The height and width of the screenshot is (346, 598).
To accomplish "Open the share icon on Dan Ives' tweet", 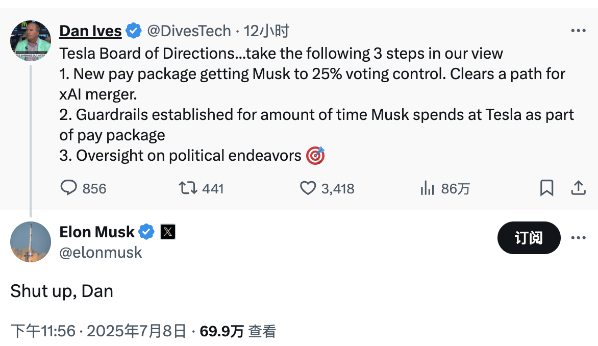I will (578, 188).
